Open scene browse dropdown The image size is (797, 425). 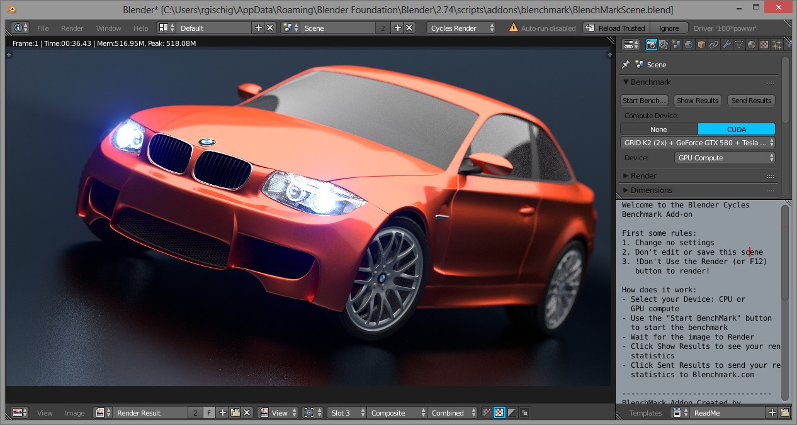click(x=290, y=28)
